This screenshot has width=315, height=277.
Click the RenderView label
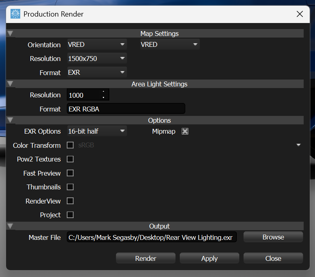point(43,201)
